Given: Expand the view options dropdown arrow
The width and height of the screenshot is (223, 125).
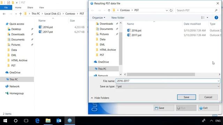Looking at the screenshot, I should (x=207, y=18).
